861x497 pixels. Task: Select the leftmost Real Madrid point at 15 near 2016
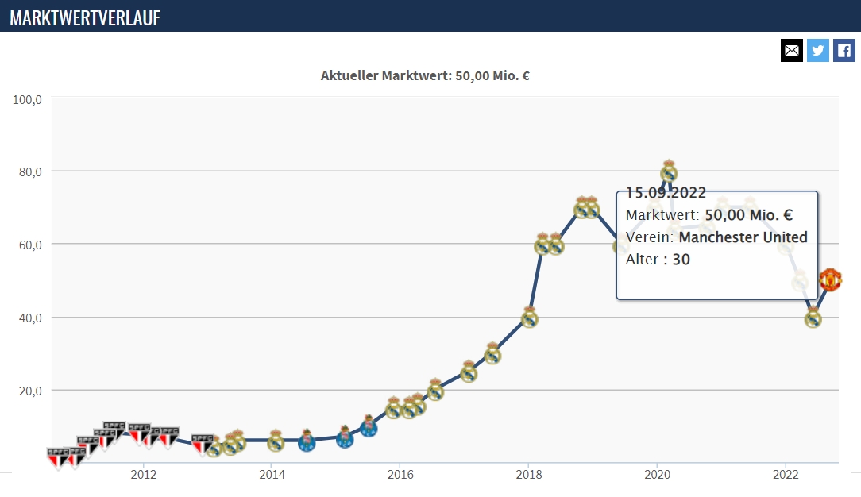394,407
